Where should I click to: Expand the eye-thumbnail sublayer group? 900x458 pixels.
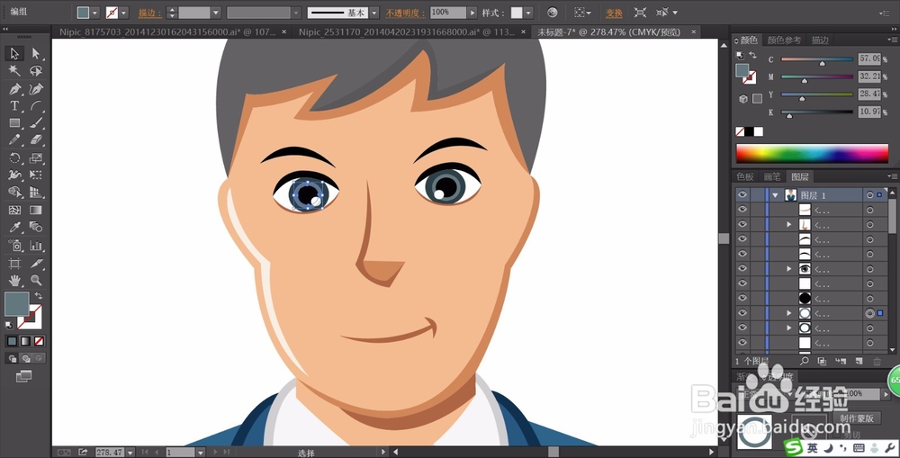(x=789, y=269)
